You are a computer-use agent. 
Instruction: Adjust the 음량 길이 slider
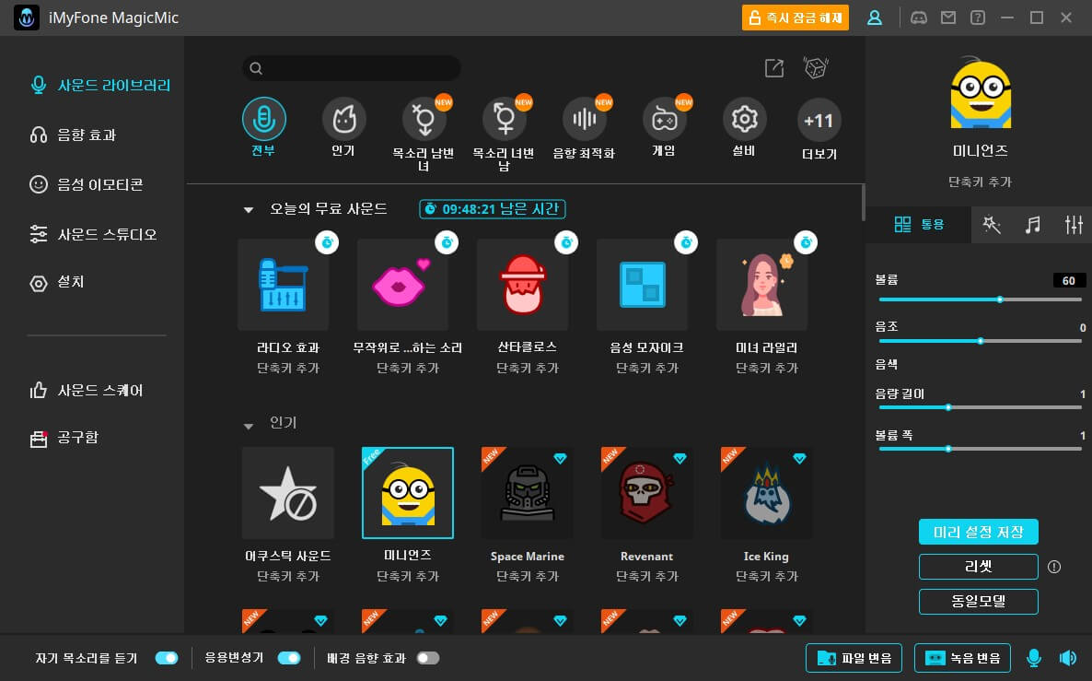[x=980, y=407]
